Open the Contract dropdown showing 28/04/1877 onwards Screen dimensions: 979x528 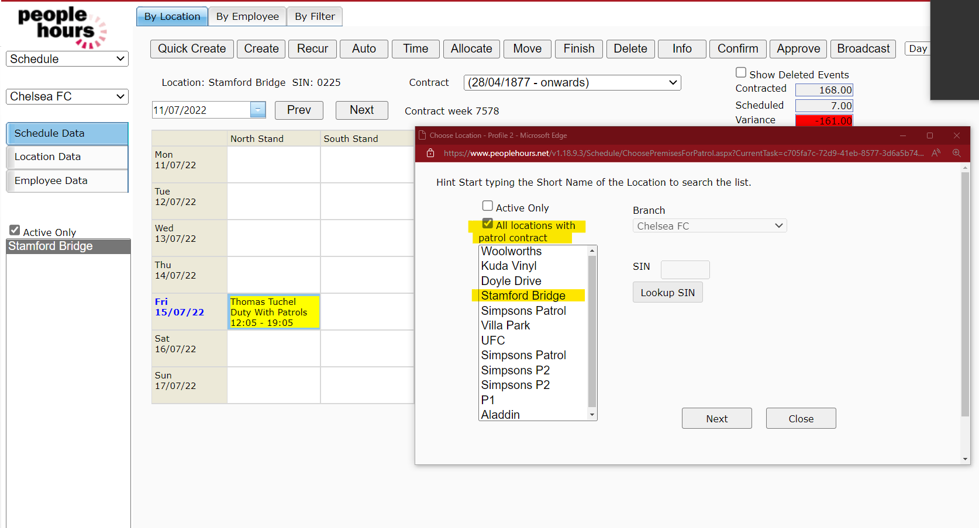coord(571,82)
